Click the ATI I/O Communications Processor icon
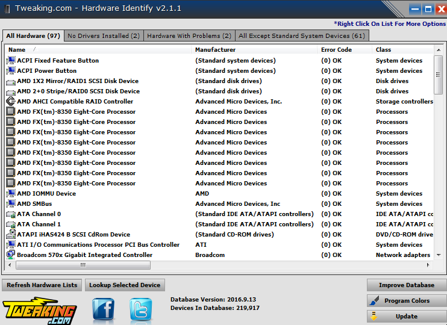 coord(11,245)
